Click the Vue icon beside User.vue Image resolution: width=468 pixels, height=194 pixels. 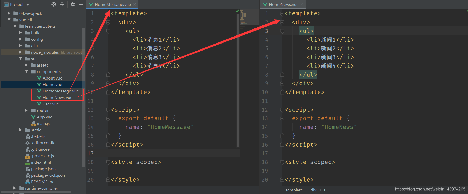[39, 104]
